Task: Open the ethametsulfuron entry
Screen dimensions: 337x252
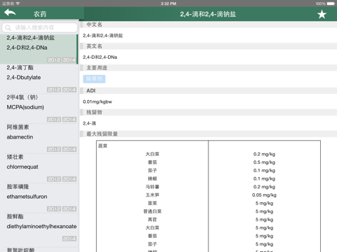Action: click(39, 198)
